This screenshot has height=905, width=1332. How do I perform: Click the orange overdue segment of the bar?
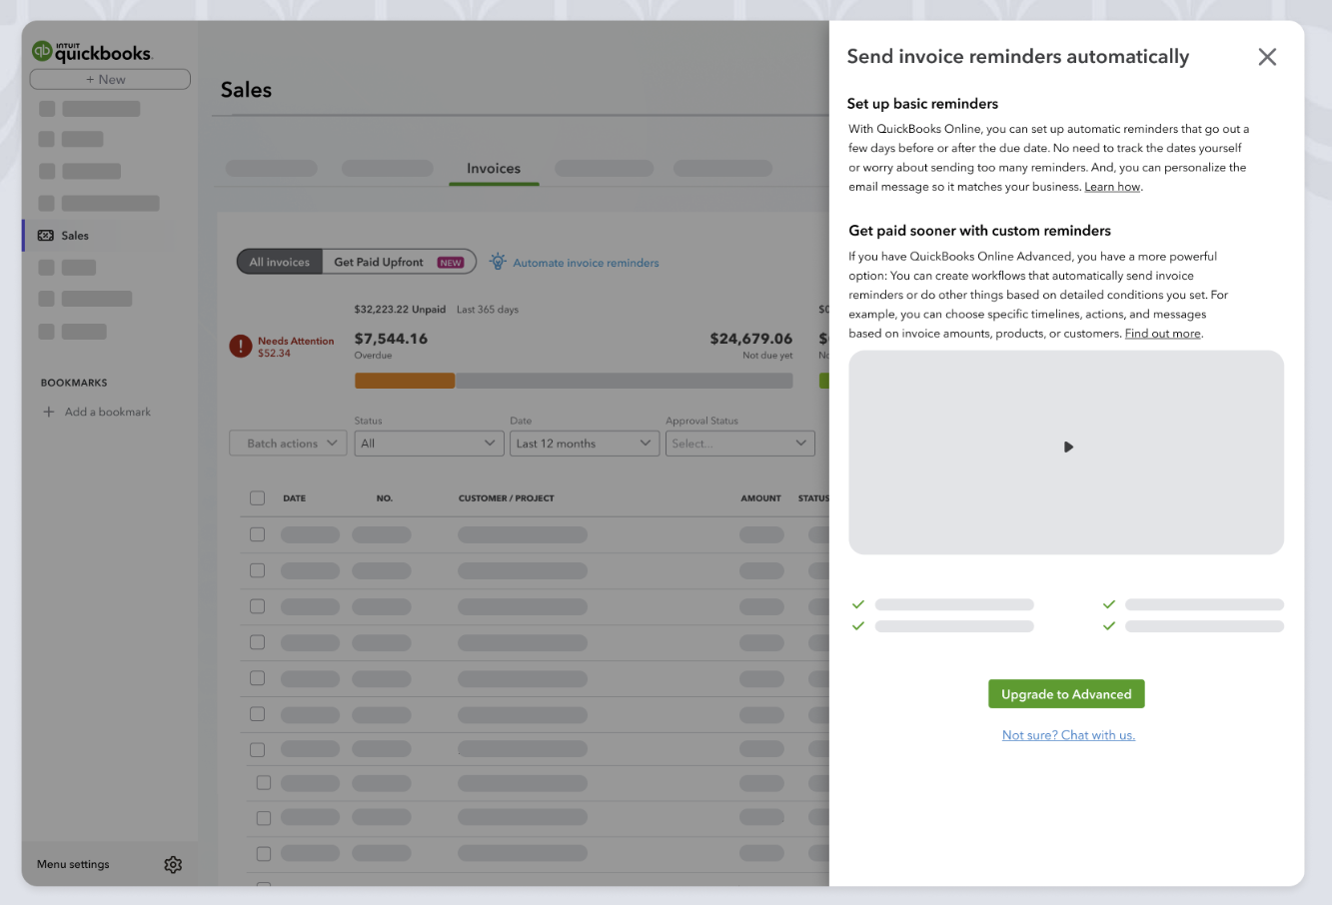[405, 381]
